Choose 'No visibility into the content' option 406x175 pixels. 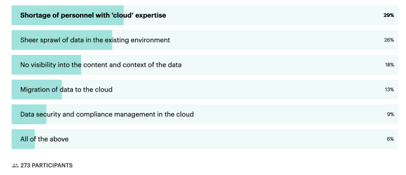coord(205,65)
